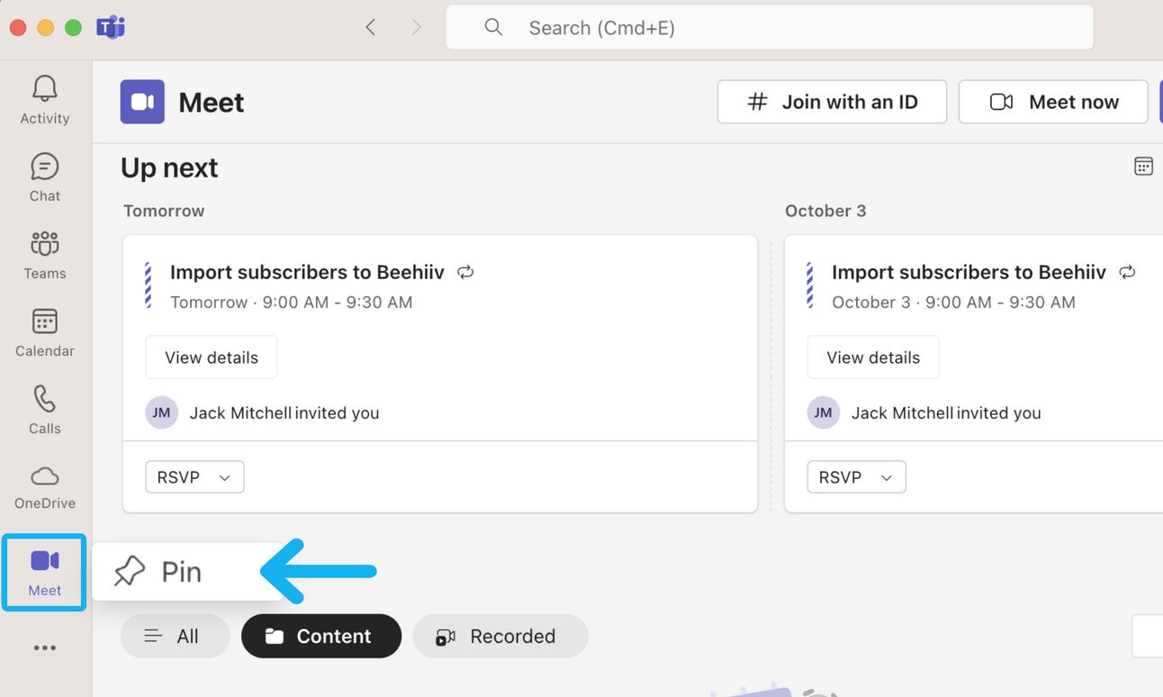Expand RSVP dropdown for tomorrow's meeting
Viewport: 1163px width, 697px height.
click(x=194, y=477)
